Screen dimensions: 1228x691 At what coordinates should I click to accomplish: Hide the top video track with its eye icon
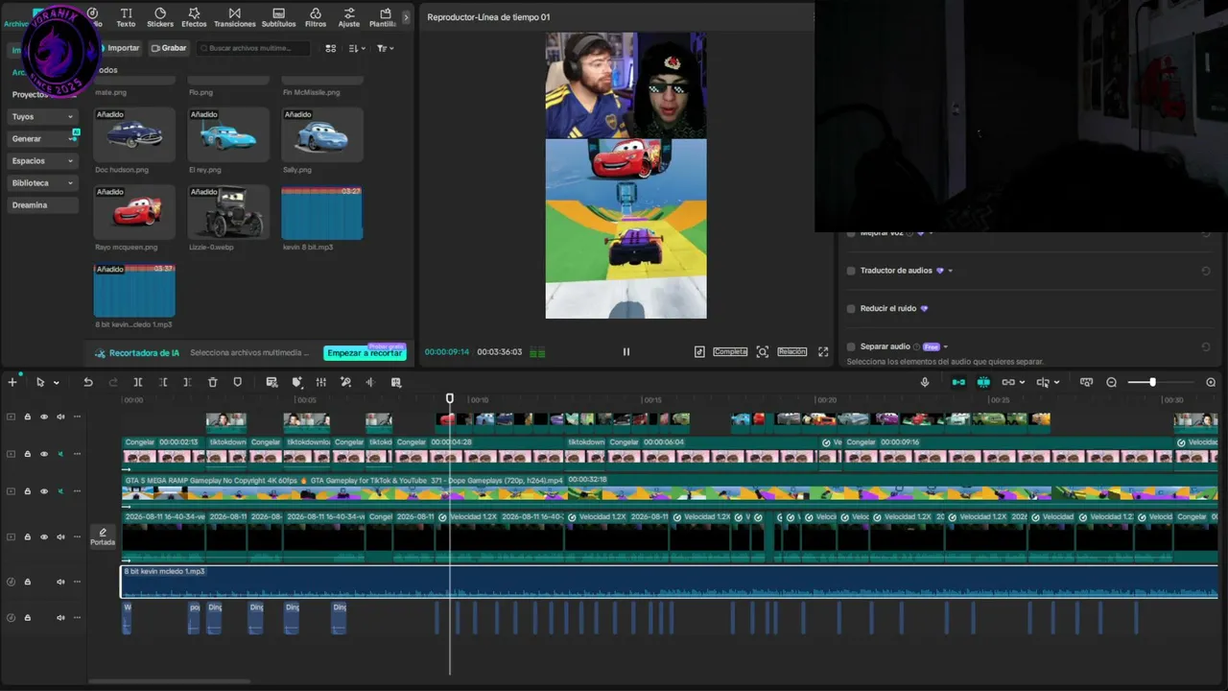pyautogui.click(x=44, y=417)
